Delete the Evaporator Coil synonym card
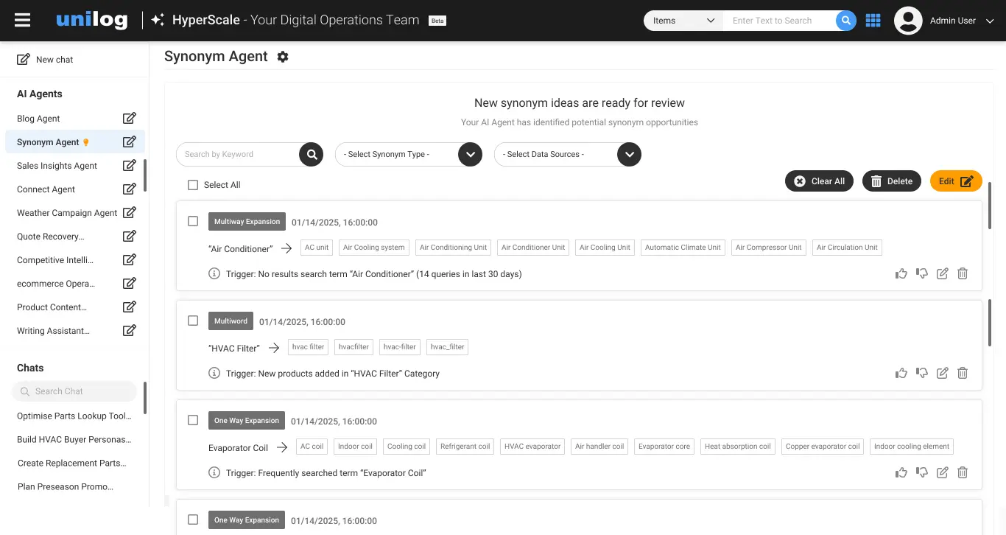 pyautogui.click(x=963, y=472)
